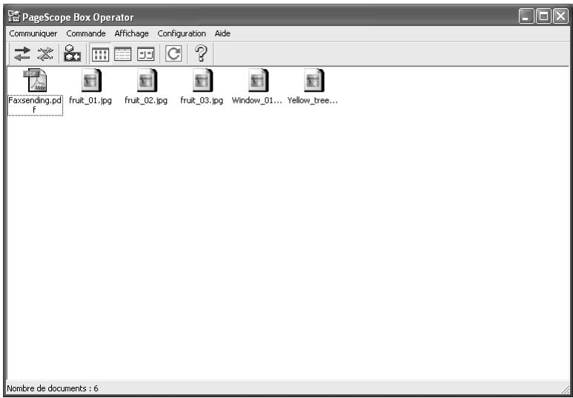Click the Nombre de documents status text

click(x=53, y=388)
